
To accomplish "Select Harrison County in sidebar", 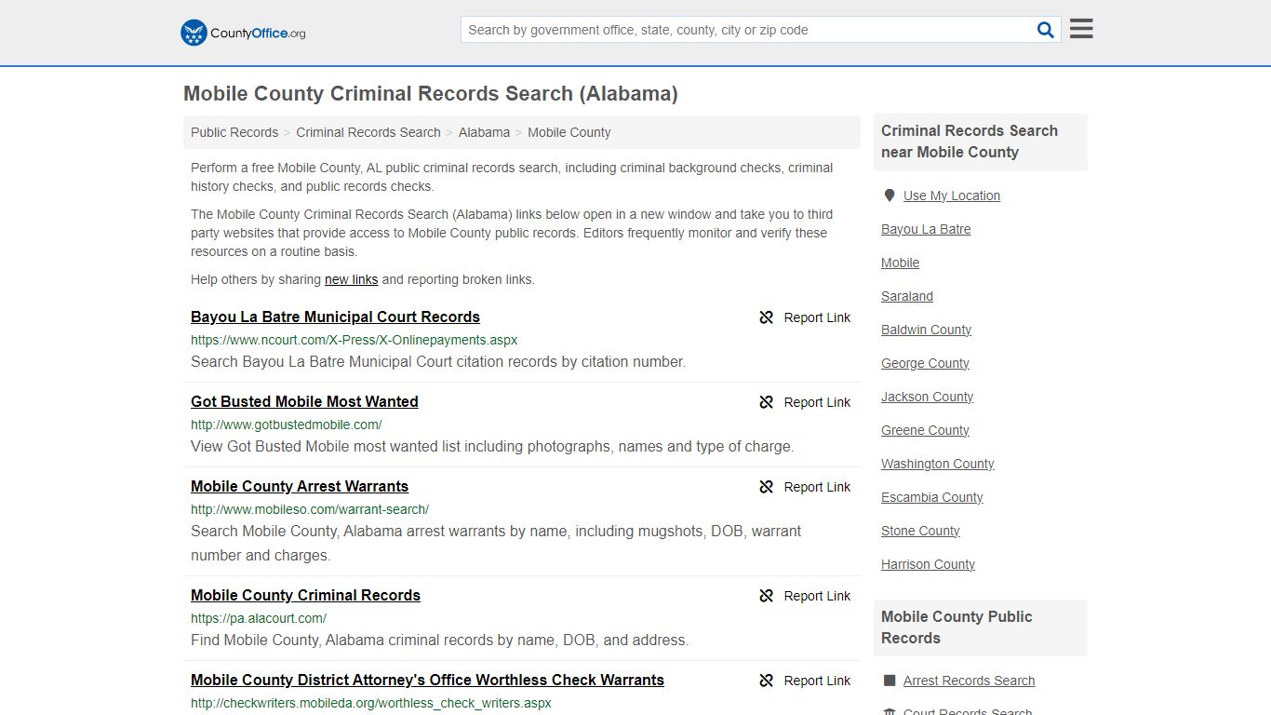I will [928, 564].
